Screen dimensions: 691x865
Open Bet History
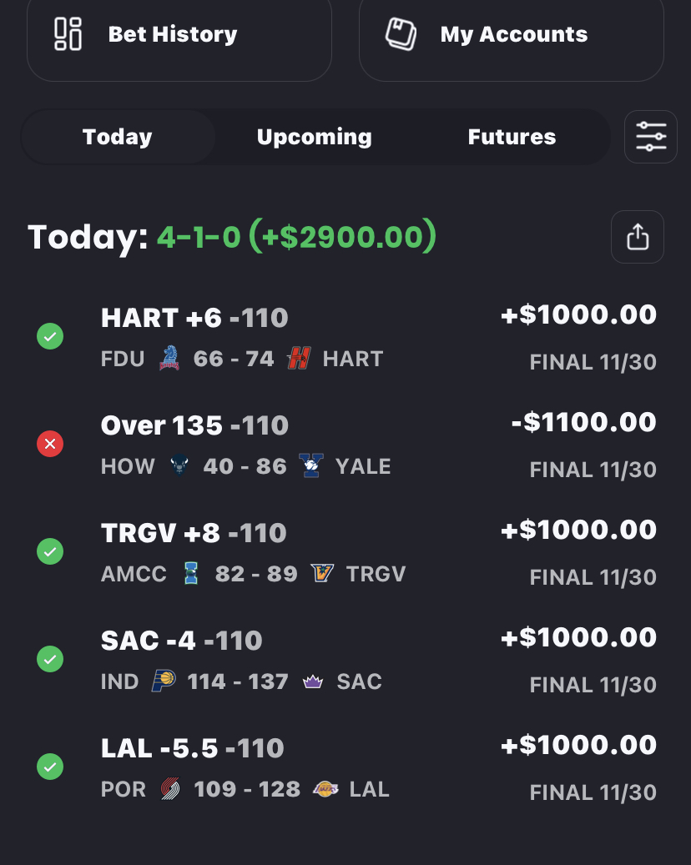tap(173, 34)
